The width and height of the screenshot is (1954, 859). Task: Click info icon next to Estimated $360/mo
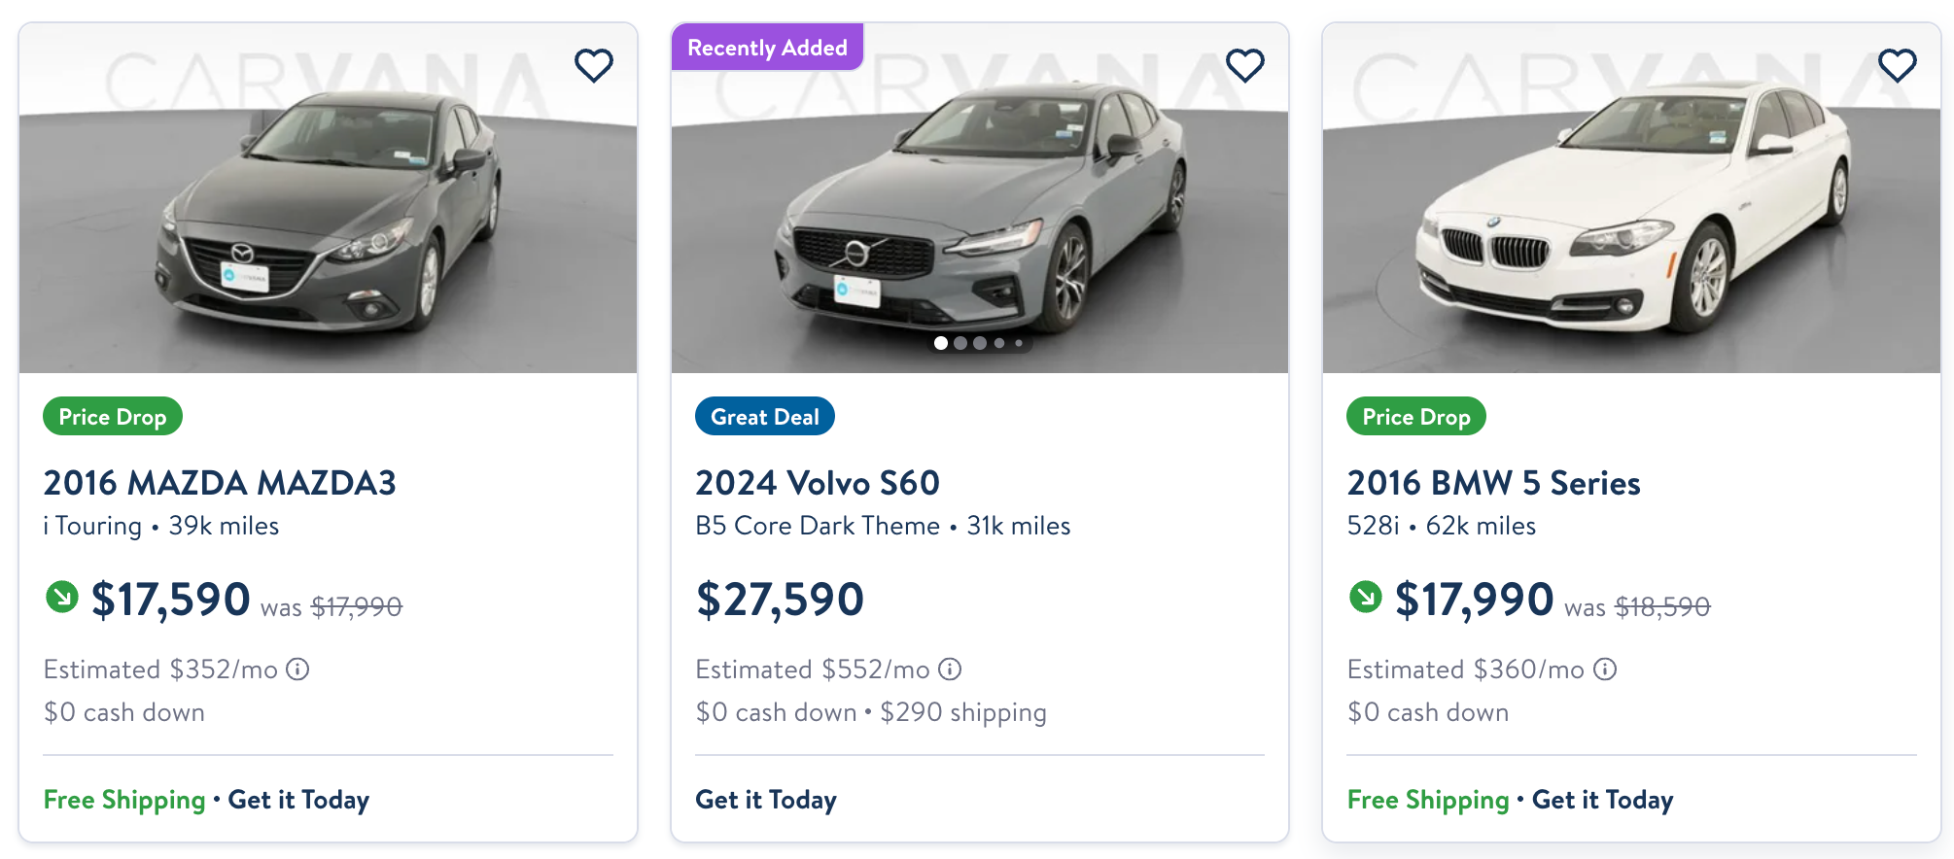point(1605,670)
